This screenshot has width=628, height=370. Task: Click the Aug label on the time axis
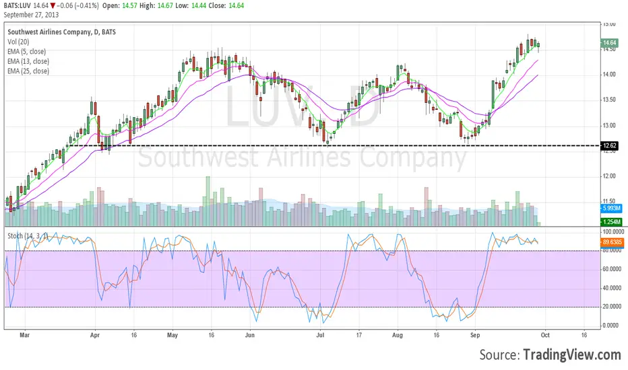point(398,335)
